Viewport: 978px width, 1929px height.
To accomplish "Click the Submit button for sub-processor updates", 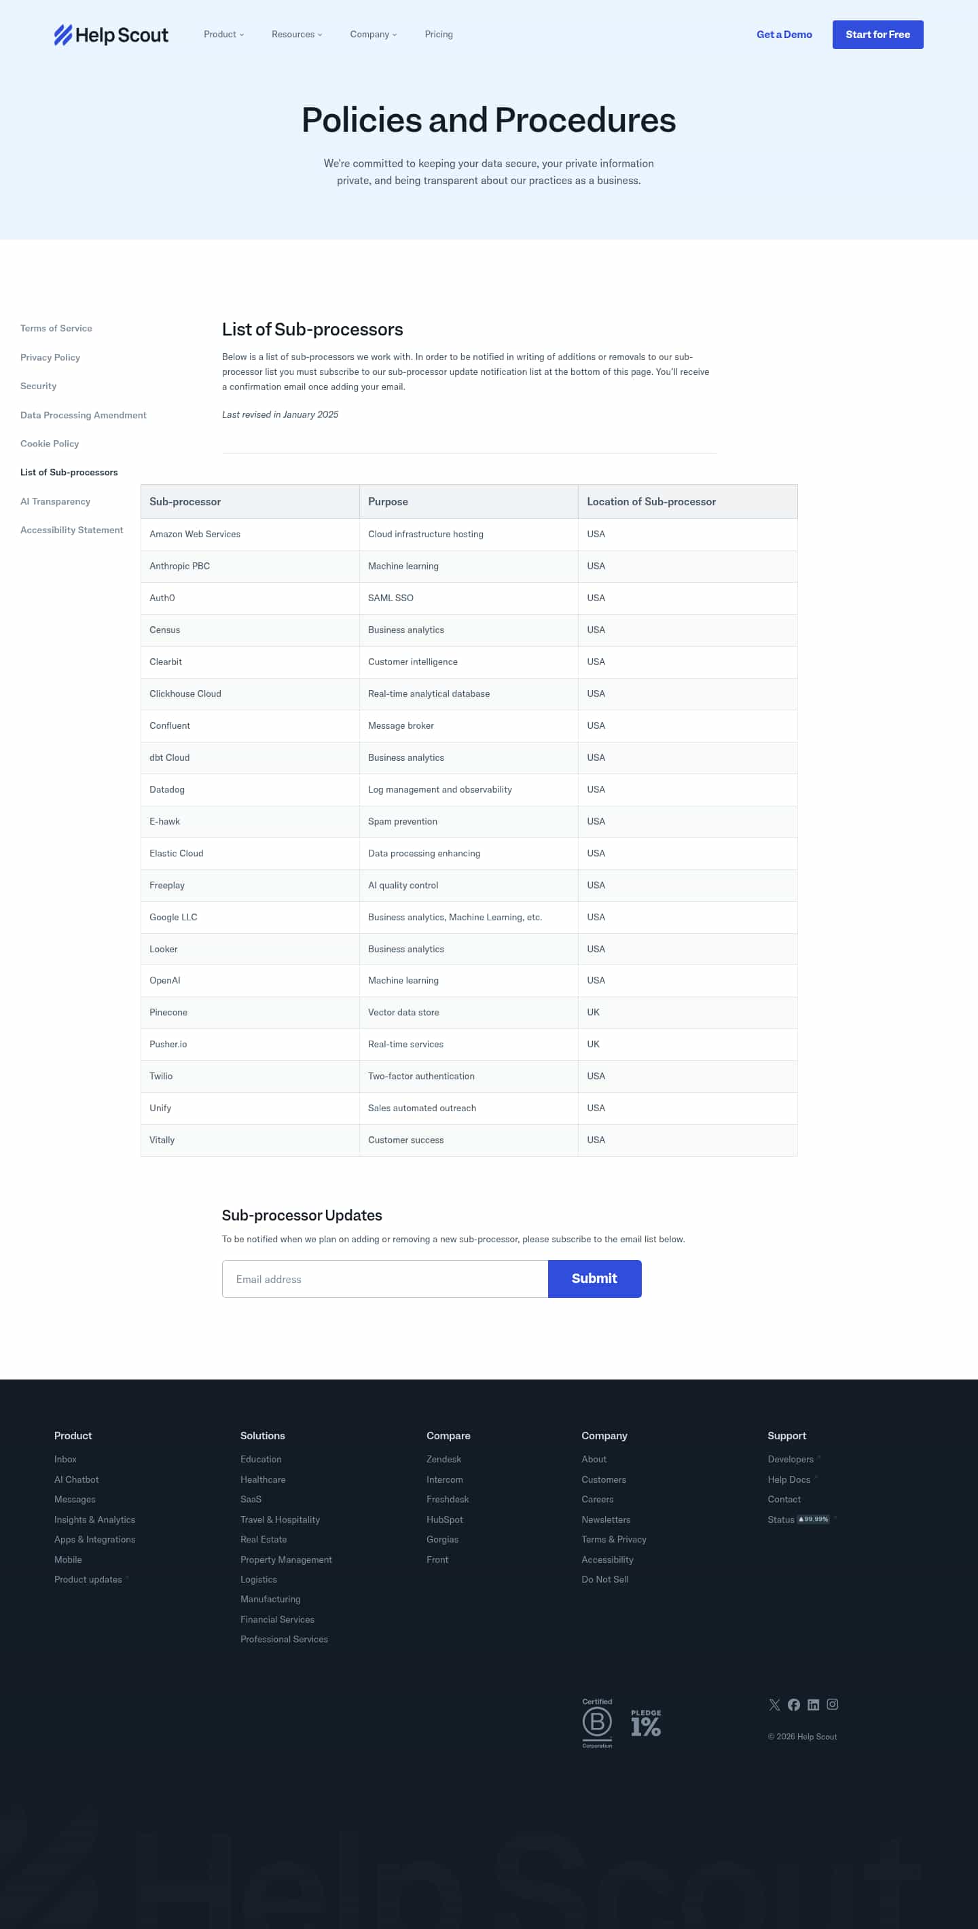I will (594, 1278).
